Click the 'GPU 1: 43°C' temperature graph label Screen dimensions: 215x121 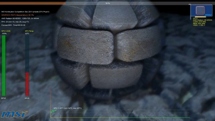[68, 108]
